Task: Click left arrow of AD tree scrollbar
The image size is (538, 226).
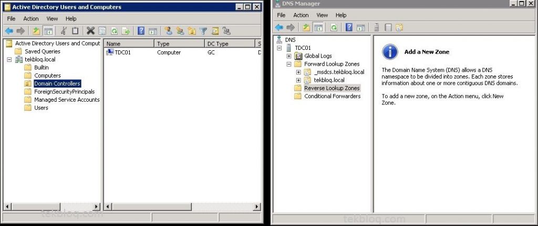Action: [7, 207]
